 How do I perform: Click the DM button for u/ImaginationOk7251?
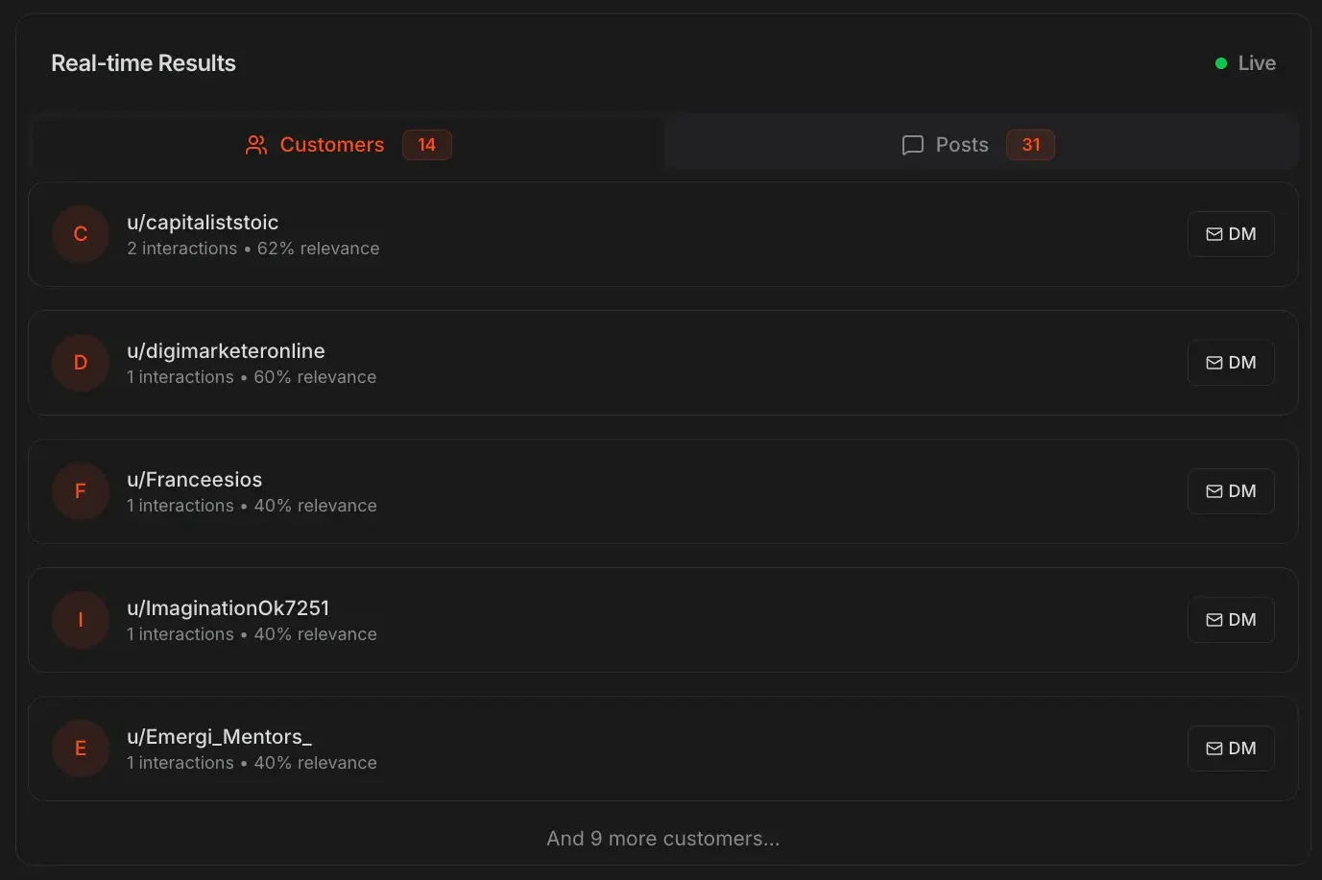tap(1231, 619)
